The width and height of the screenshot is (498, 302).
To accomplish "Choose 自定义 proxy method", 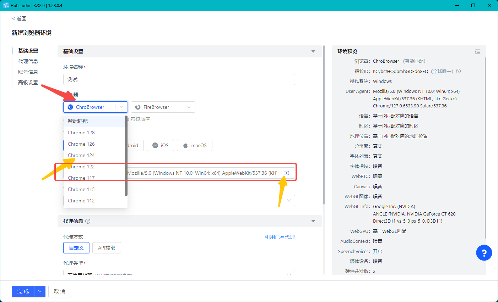I will 76,248.
